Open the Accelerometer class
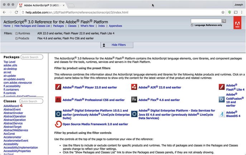Image resolution: width=246 pixels, height=155 pixels. (12, 137)
